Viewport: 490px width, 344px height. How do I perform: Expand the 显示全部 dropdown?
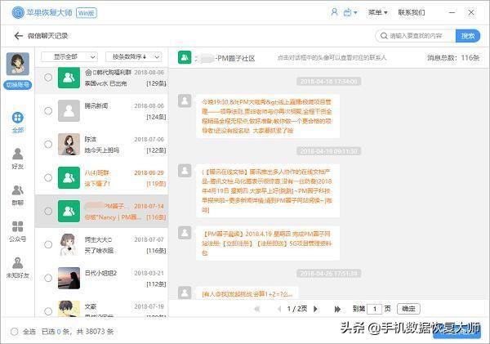point(69,57)
